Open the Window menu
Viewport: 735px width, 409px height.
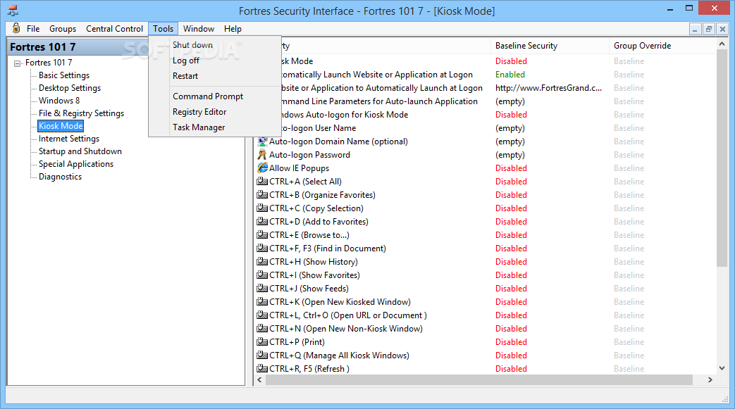(199, 29)
